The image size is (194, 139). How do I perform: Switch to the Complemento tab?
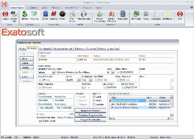45,49
